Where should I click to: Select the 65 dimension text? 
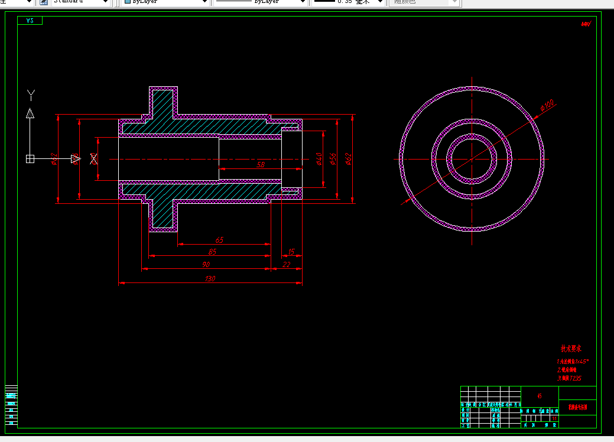click(219, 239)
